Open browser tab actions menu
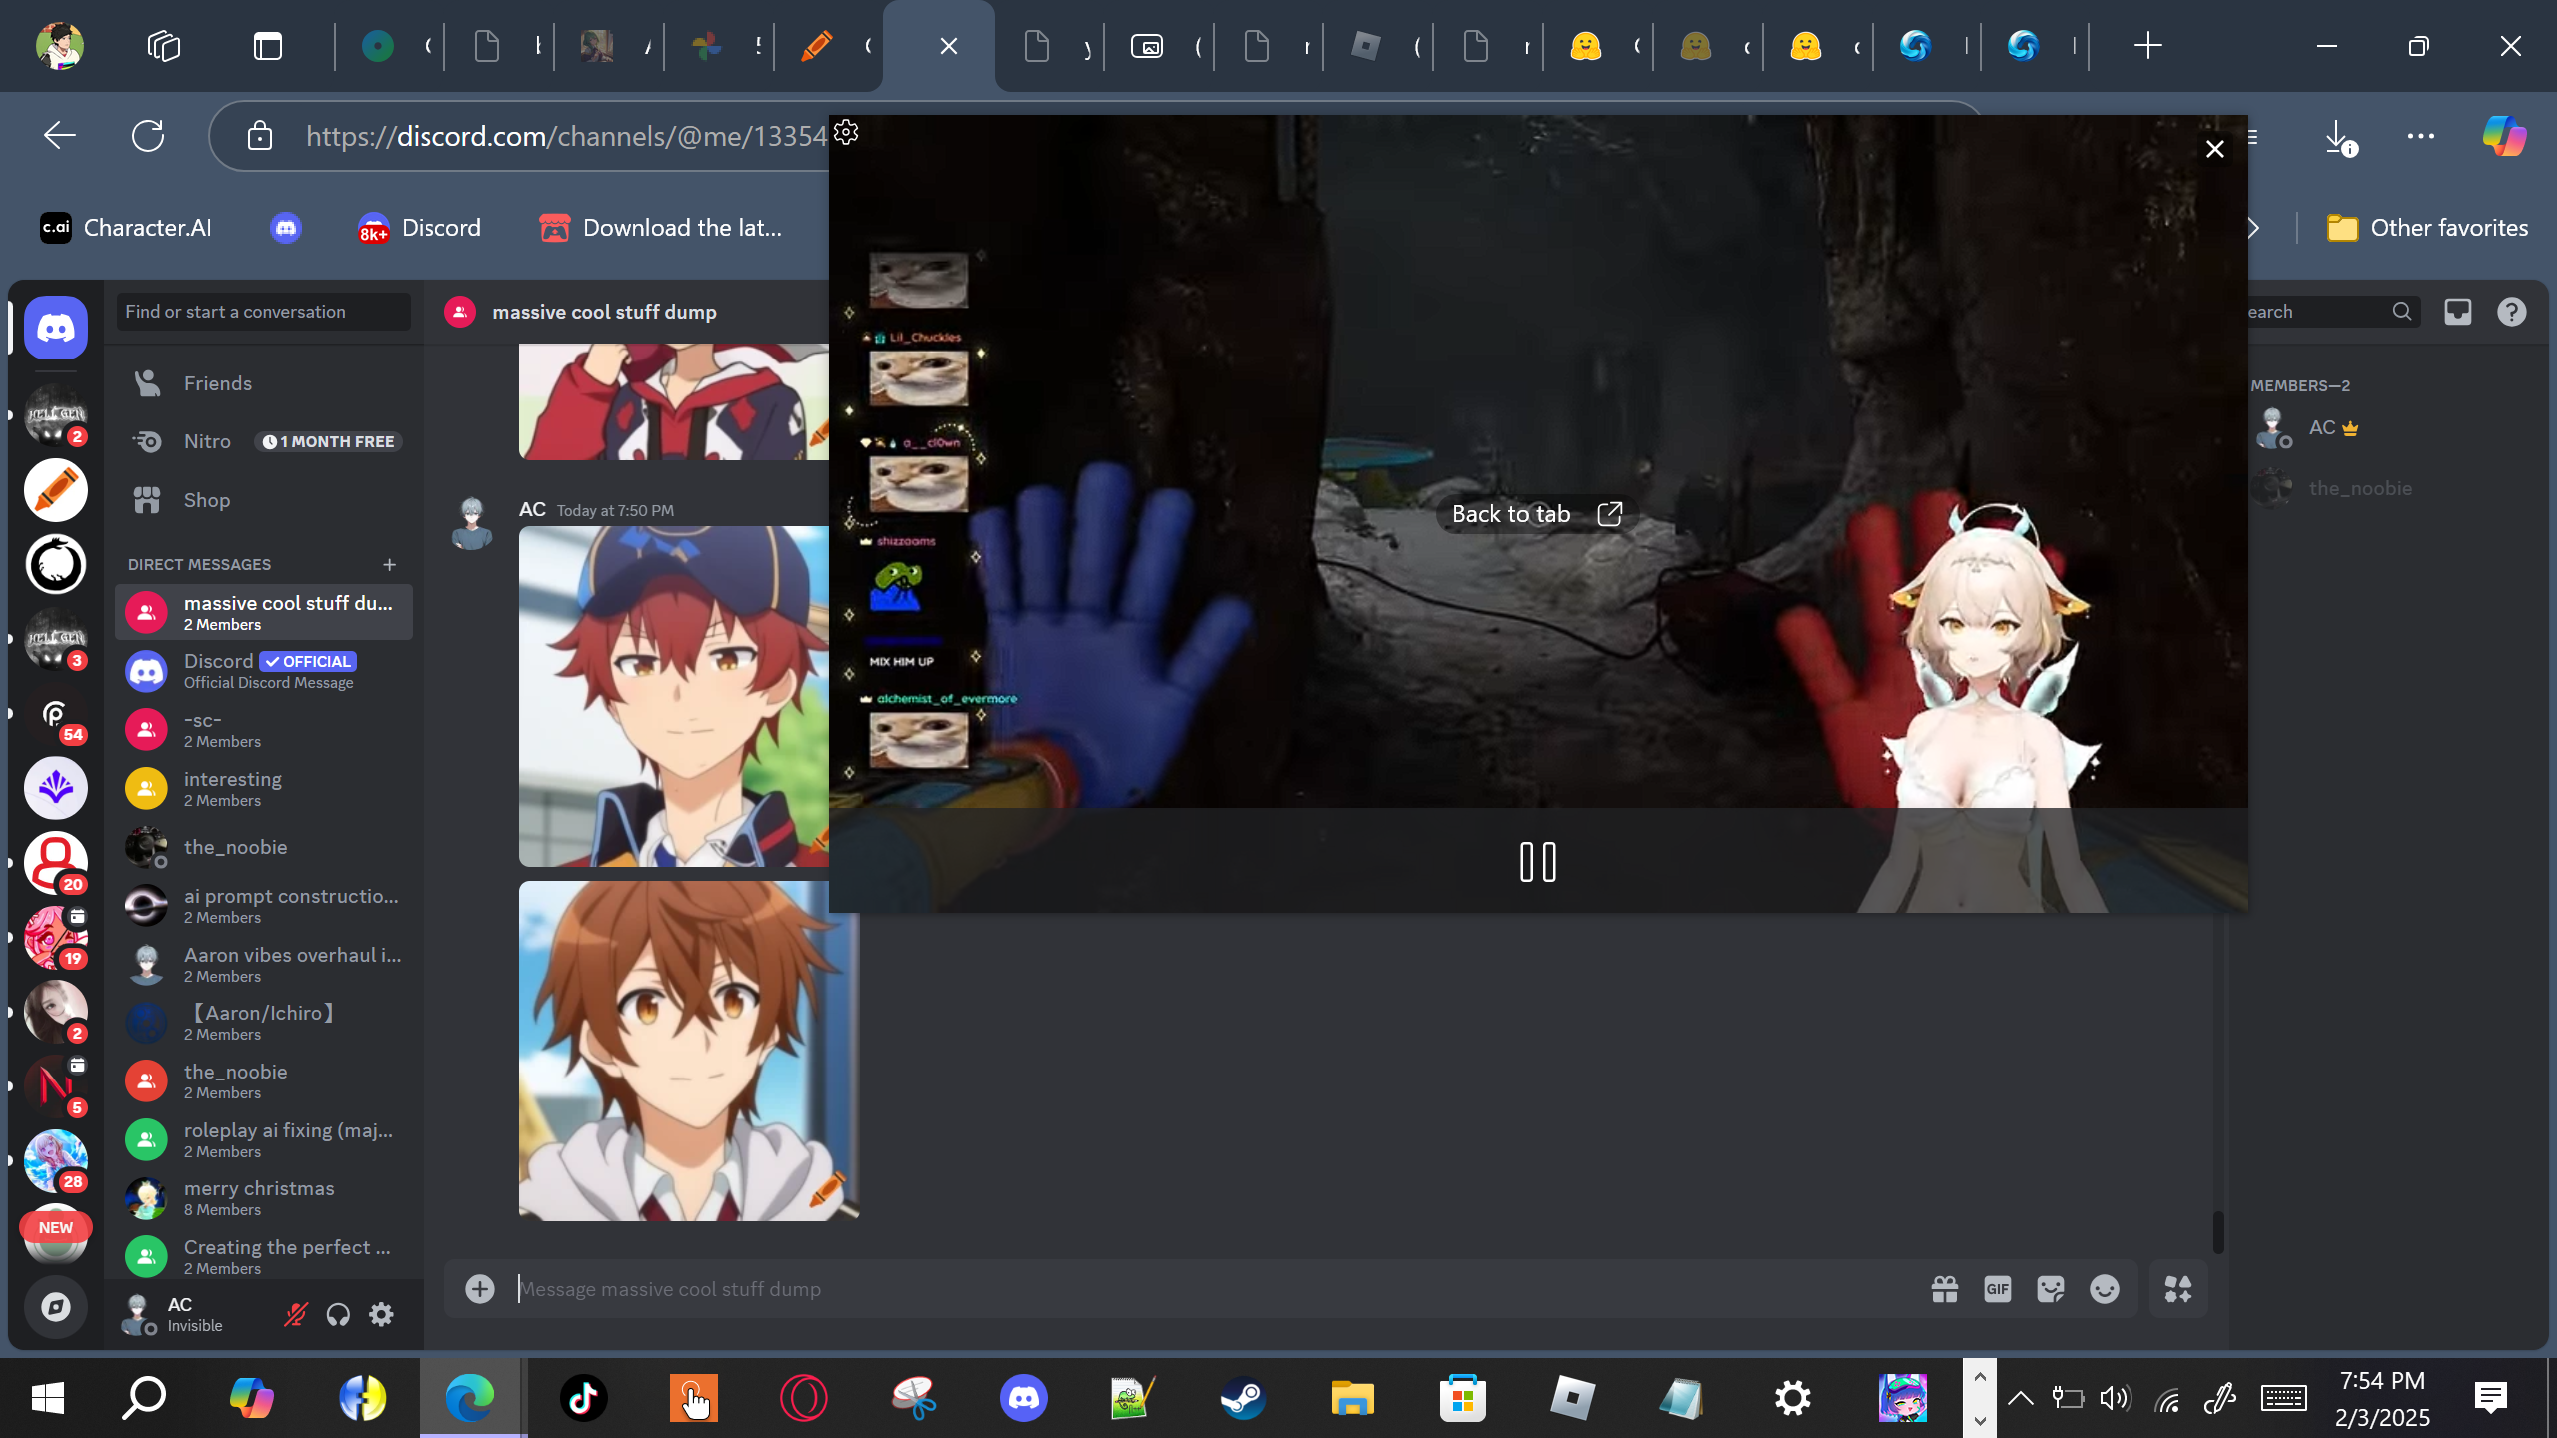Screen dimensions: 2557x1438 268,46
